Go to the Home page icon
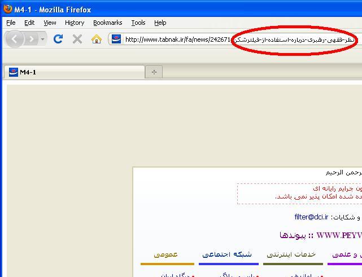The width and height of the screenshot is (362, 277). [x=97, y=39]
